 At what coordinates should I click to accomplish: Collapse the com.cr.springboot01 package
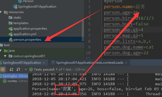point(5,56)
